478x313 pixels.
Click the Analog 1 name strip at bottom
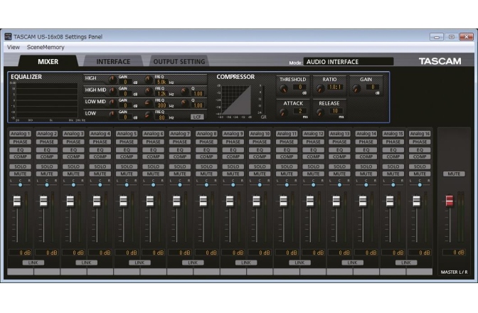pyautogui.click(x=20, y=272)
